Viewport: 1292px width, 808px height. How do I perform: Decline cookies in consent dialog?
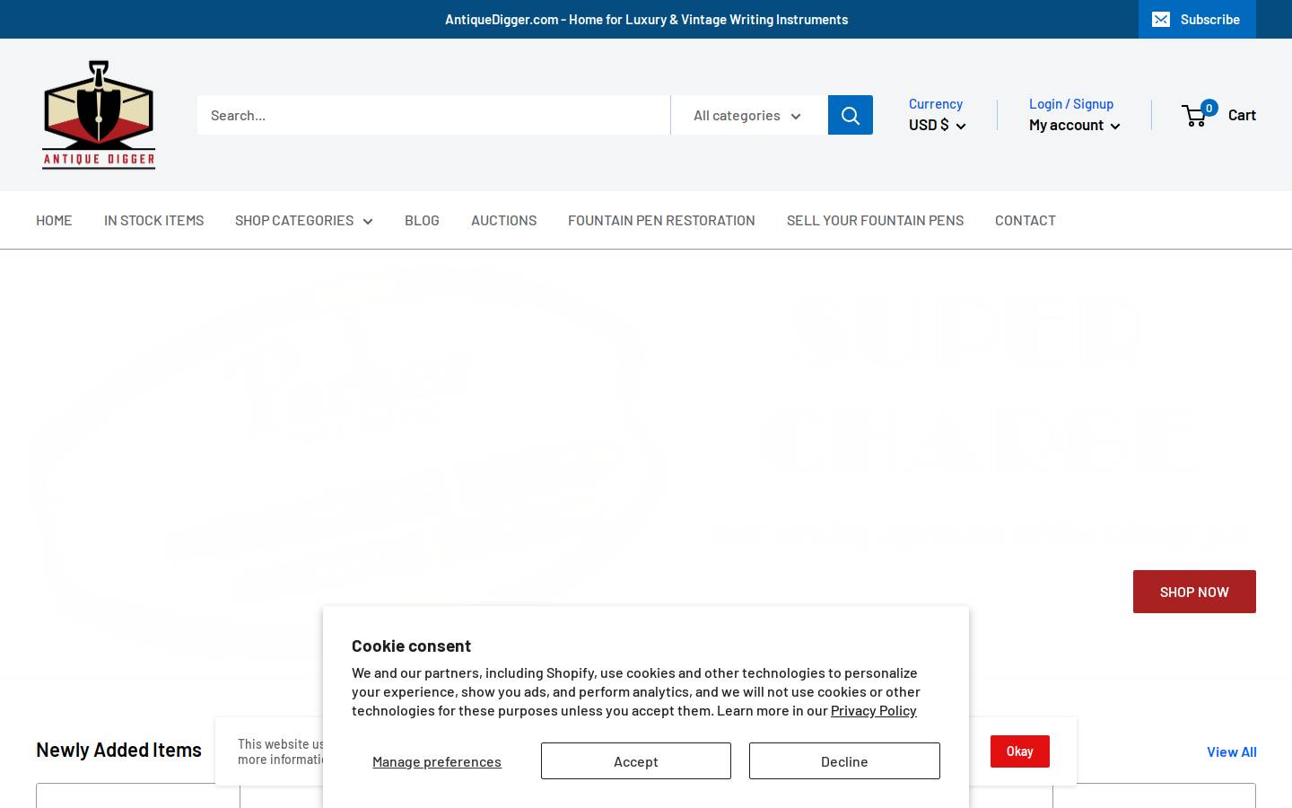click(844, 760)
